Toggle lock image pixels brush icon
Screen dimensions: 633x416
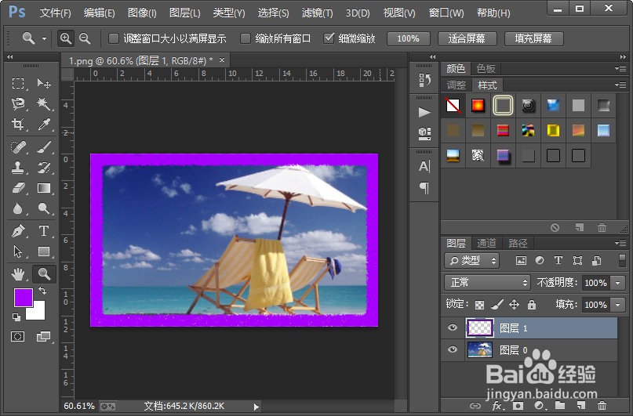497,305
